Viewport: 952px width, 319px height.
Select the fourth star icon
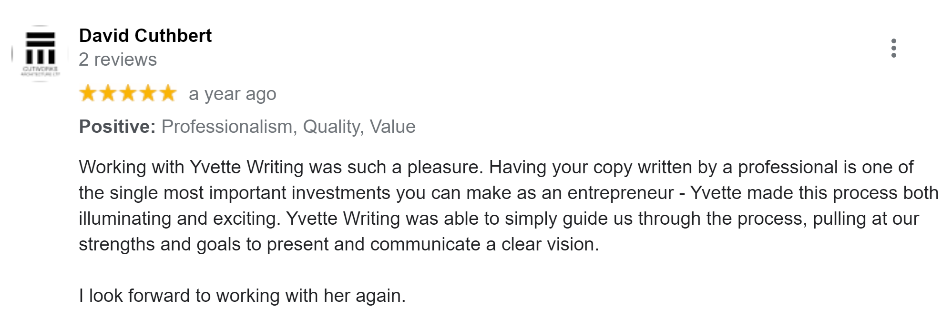tap(149, 92)
